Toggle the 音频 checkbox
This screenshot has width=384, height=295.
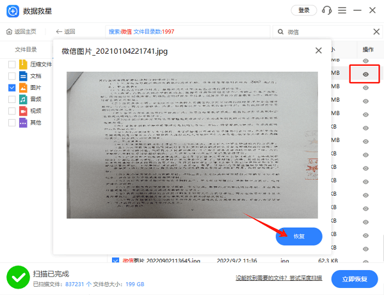click(x=12, y=99)
